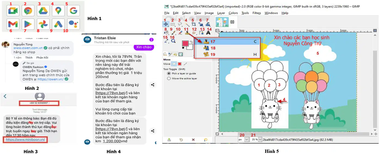The height and width of the screenshot is (155, 380).
Task: Click the red foreground color swatch
Action: click(x=185, y=43)
